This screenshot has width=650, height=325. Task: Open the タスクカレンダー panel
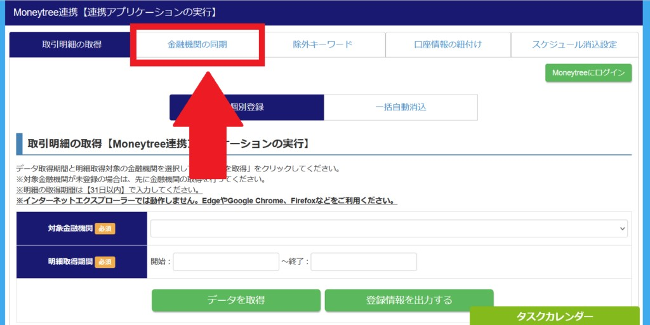click(x=555, y=316)
